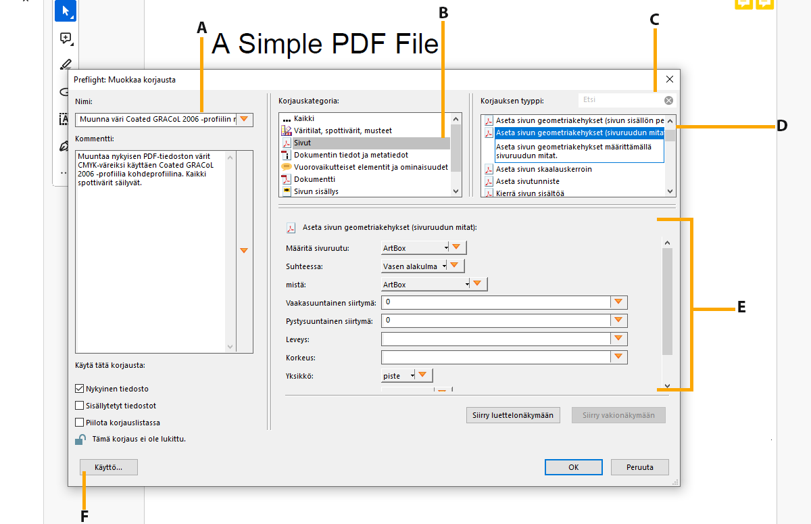Image resolution: width=811 pixels, height=524 pixels.
Task: Click the add comment tool icon
Action: 66,39
